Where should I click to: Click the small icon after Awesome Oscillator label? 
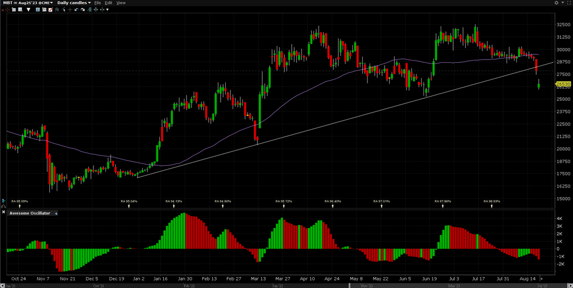tap(56, 213)
